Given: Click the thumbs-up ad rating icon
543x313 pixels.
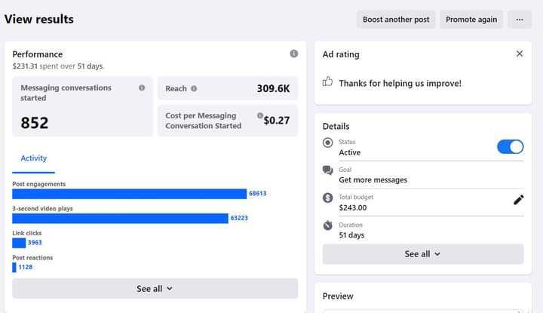Looking at the screenshot, I should point(327,81).
